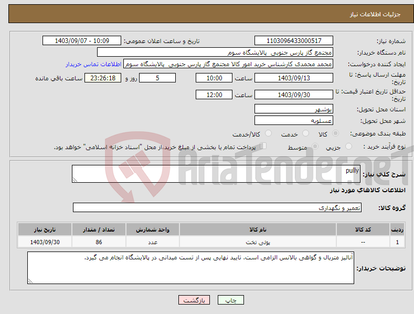Click the item code cell showing --
The width and height of the screenshot is (414, 314).
pyautogui.click(x=363, y=242)
